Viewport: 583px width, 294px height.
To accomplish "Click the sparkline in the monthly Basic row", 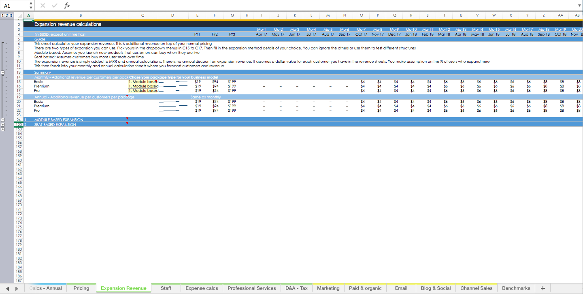I will [x=173, y=82].
